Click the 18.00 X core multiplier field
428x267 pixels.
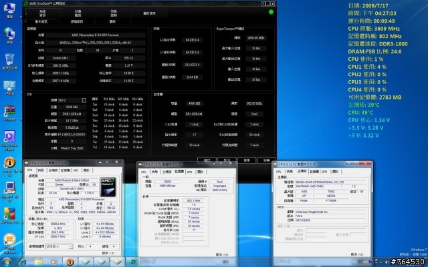(x=128, y=73)
